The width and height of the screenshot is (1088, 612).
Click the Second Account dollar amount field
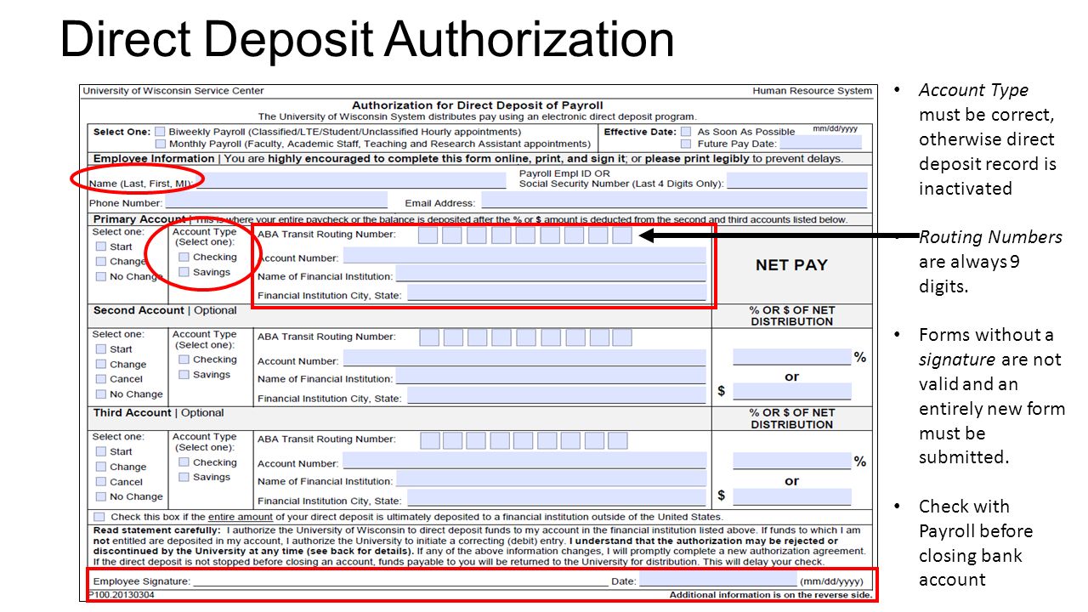[x=792, y=392]
